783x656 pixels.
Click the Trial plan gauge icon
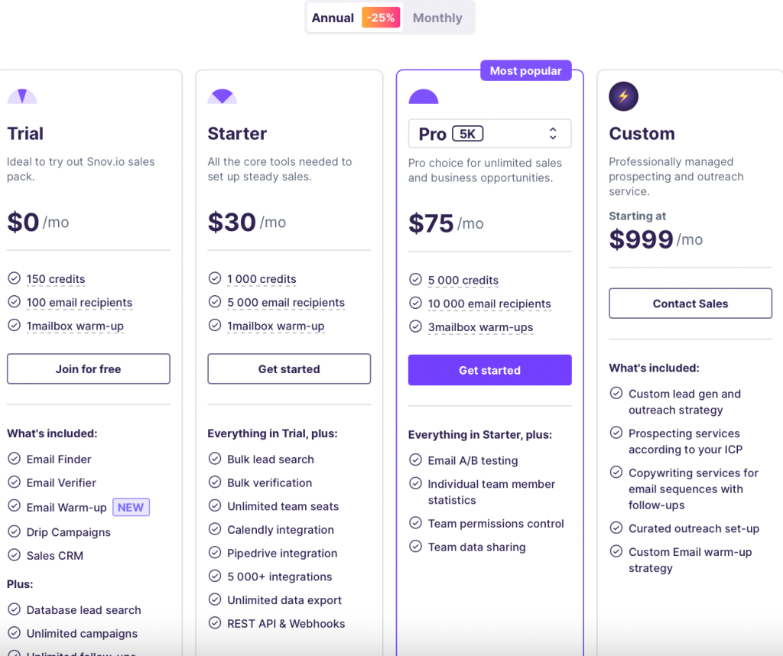(23, 96)
